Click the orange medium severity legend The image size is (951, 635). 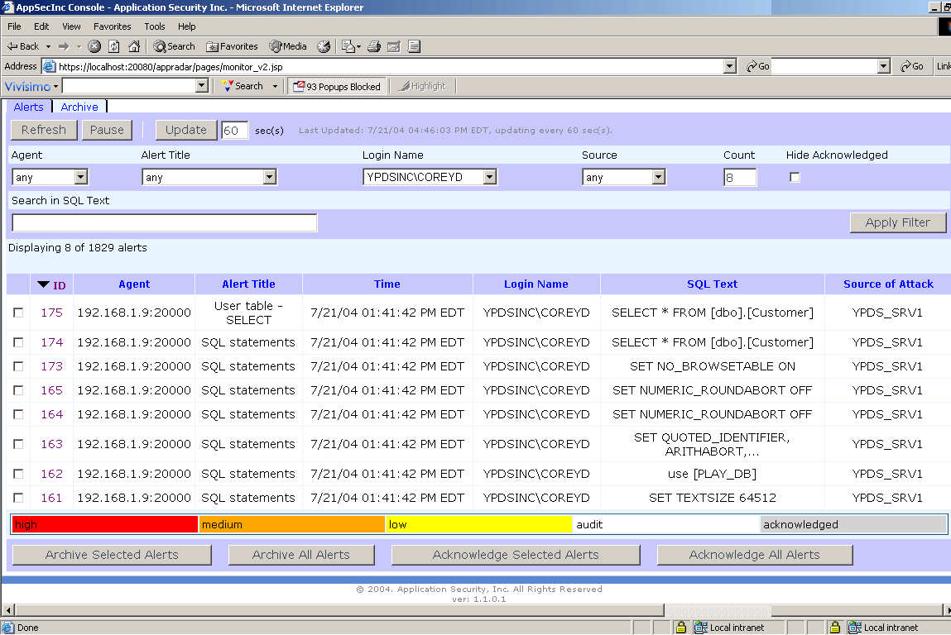coord(291,524)
